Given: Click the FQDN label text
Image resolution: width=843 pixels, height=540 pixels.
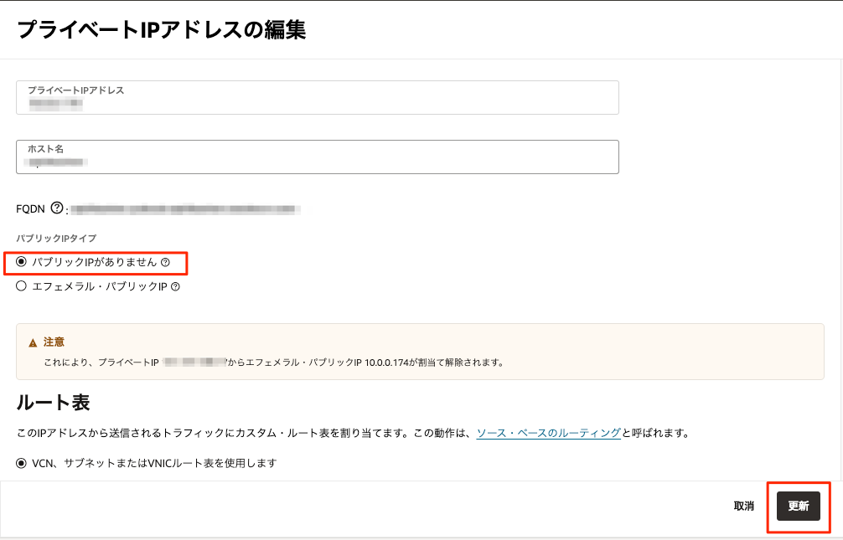Looking at the screenshot, I should [31, 208].
